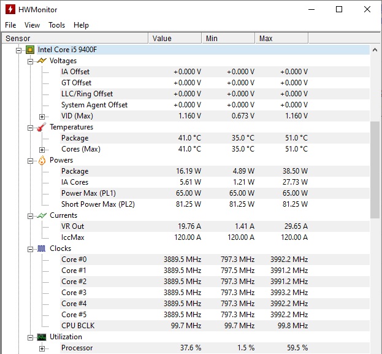Collapse the Voltages section

click(30, 61)
